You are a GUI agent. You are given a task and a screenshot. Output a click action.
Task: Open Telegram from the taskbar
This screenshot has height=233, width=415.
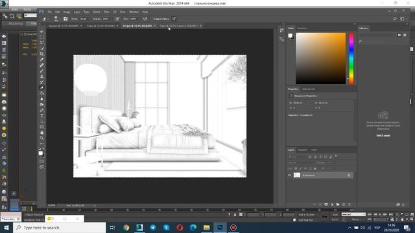[x=153, y=227]
